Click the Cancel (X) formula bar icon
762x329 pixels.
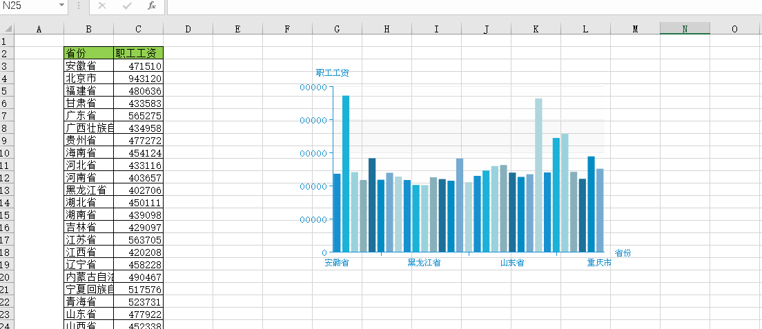[101, 6]
